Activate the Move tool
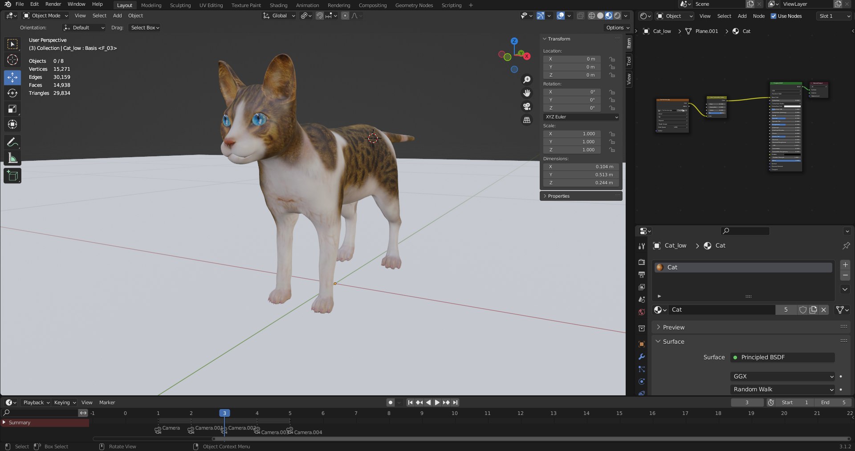Image resolution: width=855 pixels, height=451 pixels. 12,77
